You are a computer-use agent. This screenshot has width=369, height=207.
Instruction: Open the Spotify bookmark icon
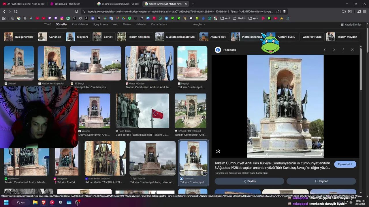(129, 18)
